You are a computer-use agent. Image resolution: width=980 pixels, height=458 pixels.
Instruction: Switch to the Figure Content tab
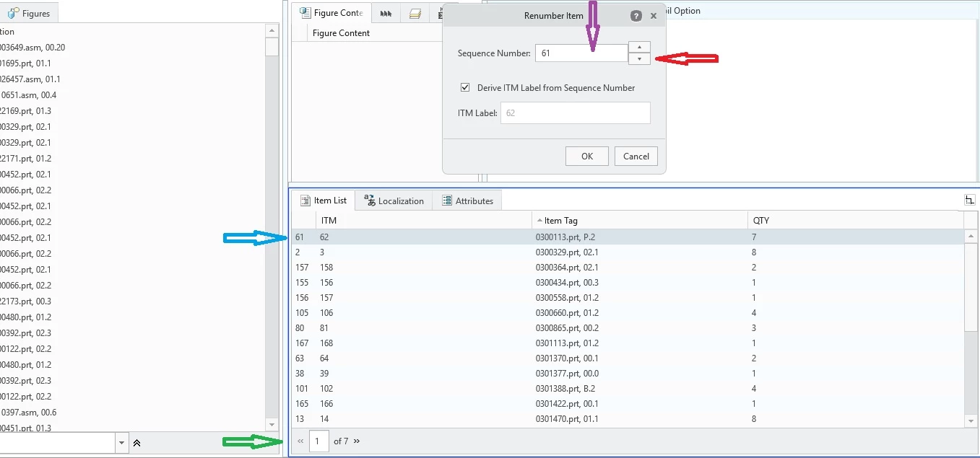331,13
